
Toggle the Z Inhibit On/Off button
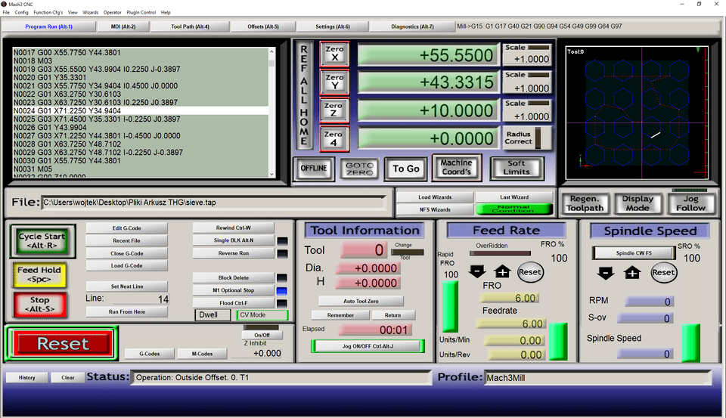click(262, 335)
